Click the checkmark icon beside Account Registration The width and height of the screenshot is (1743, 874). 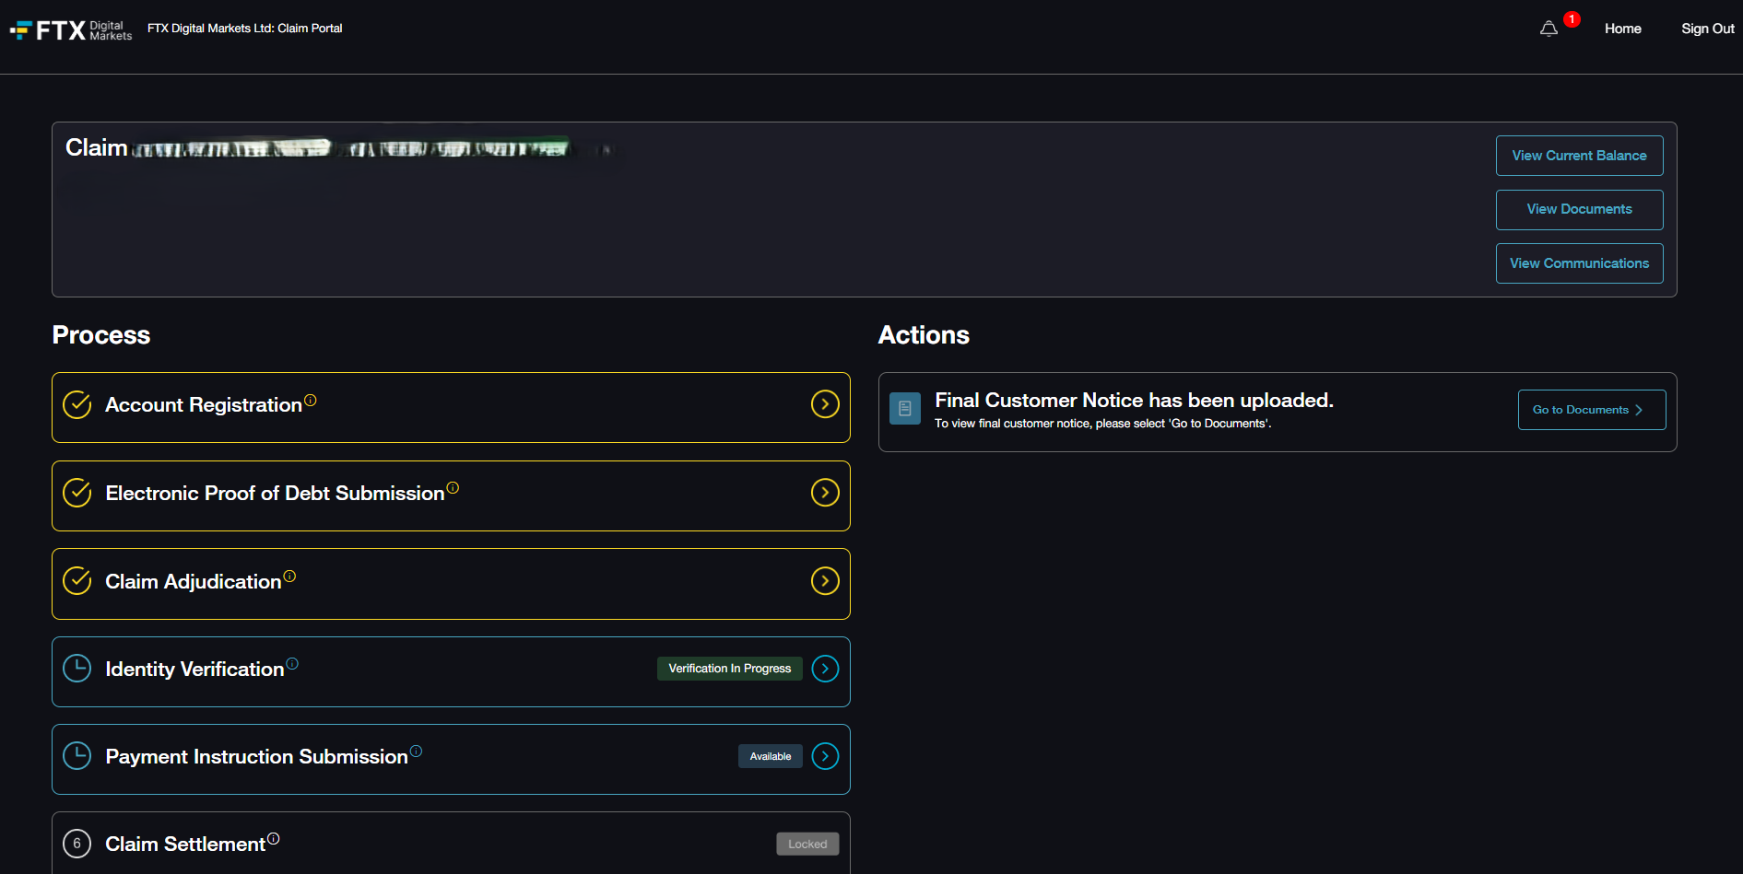click(x=77, y=405)
